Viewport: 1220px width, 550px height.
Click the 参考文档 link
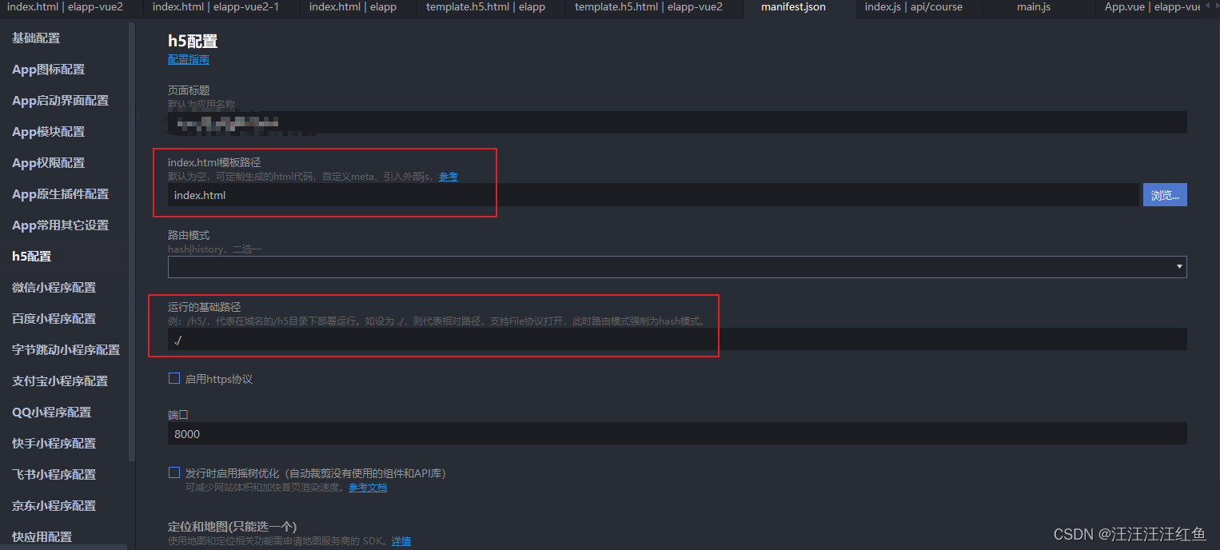[x=368, y=487]
